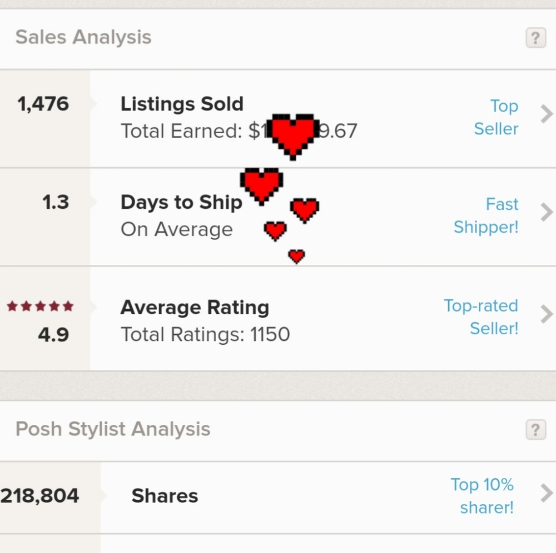Click the pixel heart beside Days to Ship
This screenshot has width=556, height=553.
coord(262,187)
